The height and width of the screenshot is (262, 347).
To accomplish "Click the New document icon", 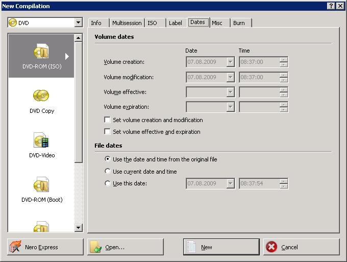I will tap(191, 247).
